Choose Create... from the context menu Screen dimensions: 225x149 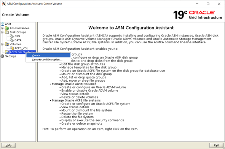(48, 55)
